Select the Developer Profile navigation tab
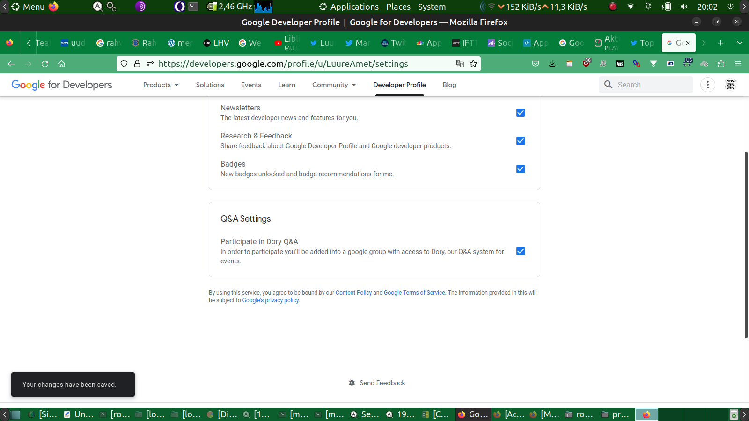This screenshot has width=749, height=421. pos(400,85)
